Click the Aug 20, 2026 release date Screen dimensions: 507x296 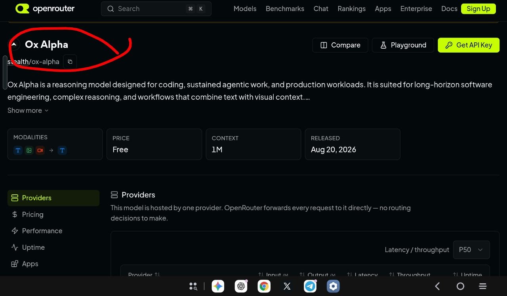334,150
